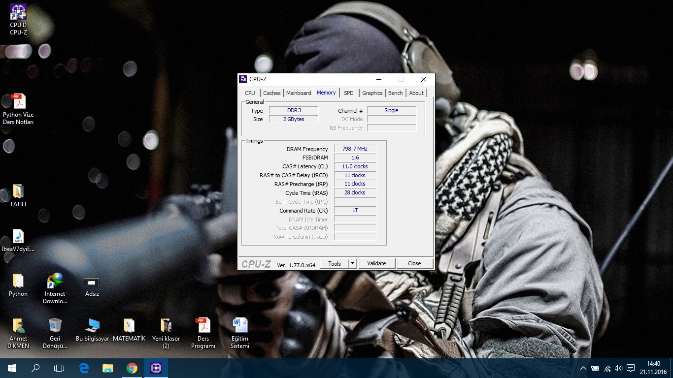This screenshot has height=378, width=673.
Task: Click the Tools button
Action: [x=335, y=263]
